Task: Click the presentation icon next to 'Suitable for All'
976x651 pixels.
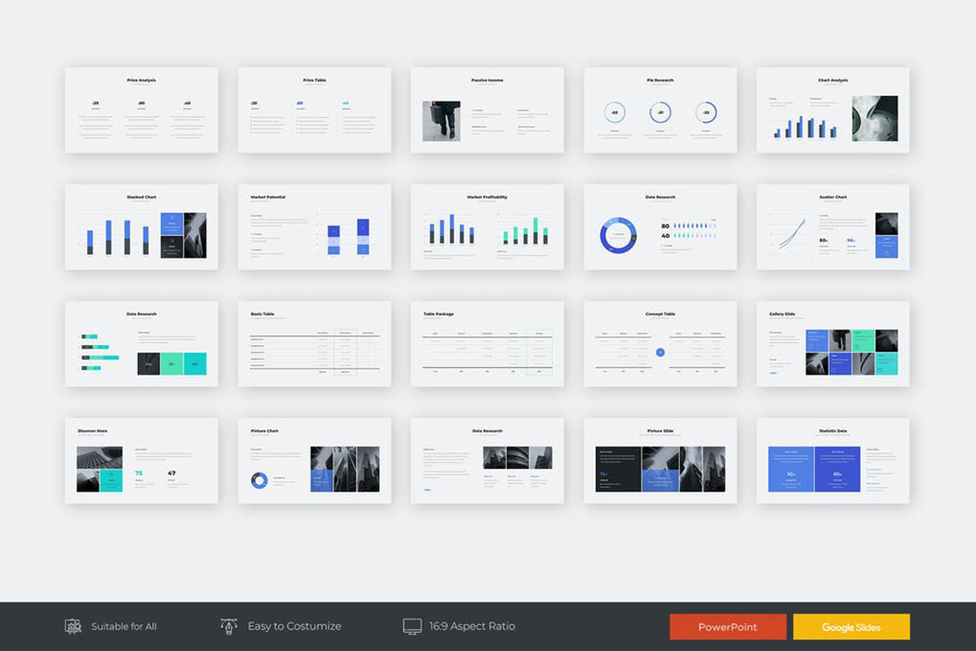Action: tap(72, 626)
